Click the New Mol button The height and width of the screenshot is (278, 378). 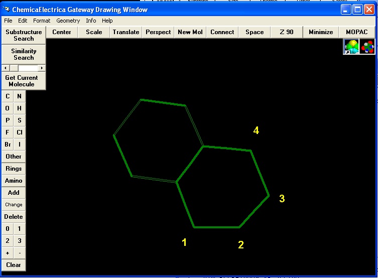(x=190, y=32)
